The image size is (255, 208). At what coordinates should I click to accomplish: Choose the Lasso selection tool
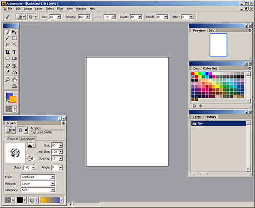point(7,45)
